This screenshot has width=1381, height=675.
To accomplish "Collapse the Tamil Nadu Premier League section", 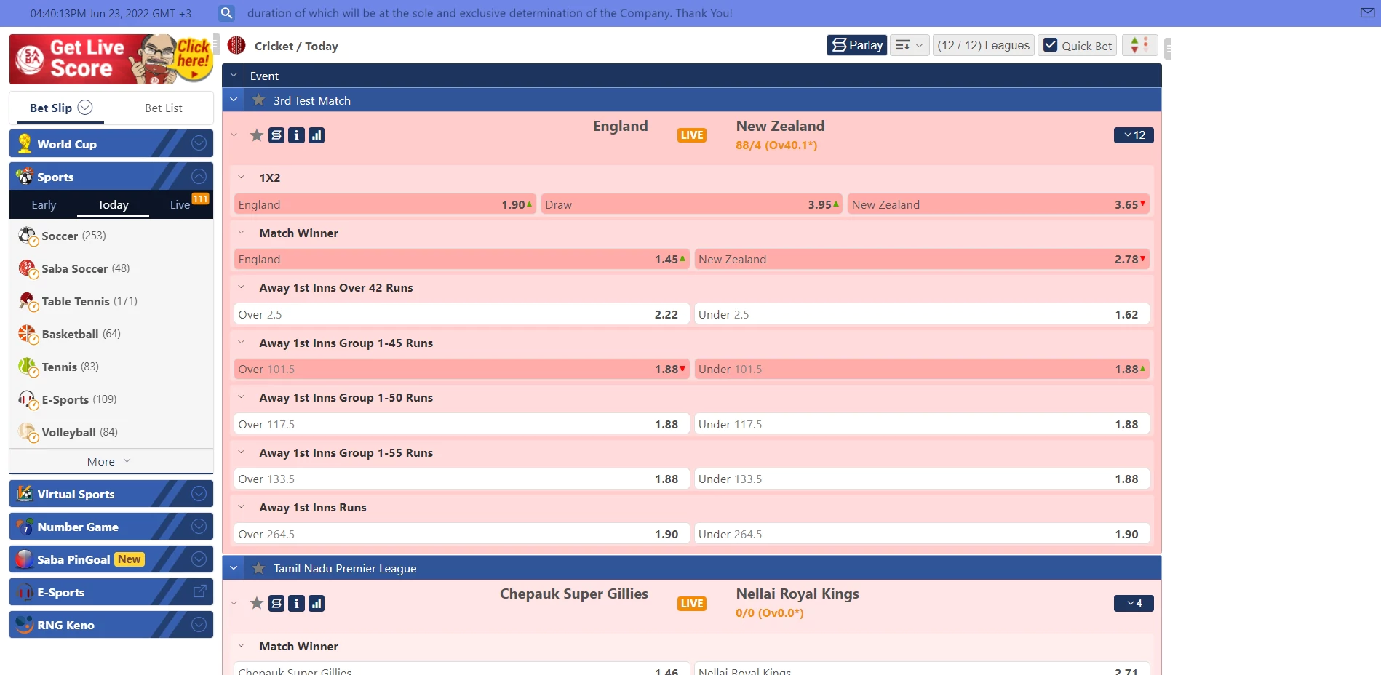I will pyautogui.click(x=234, y=568).
